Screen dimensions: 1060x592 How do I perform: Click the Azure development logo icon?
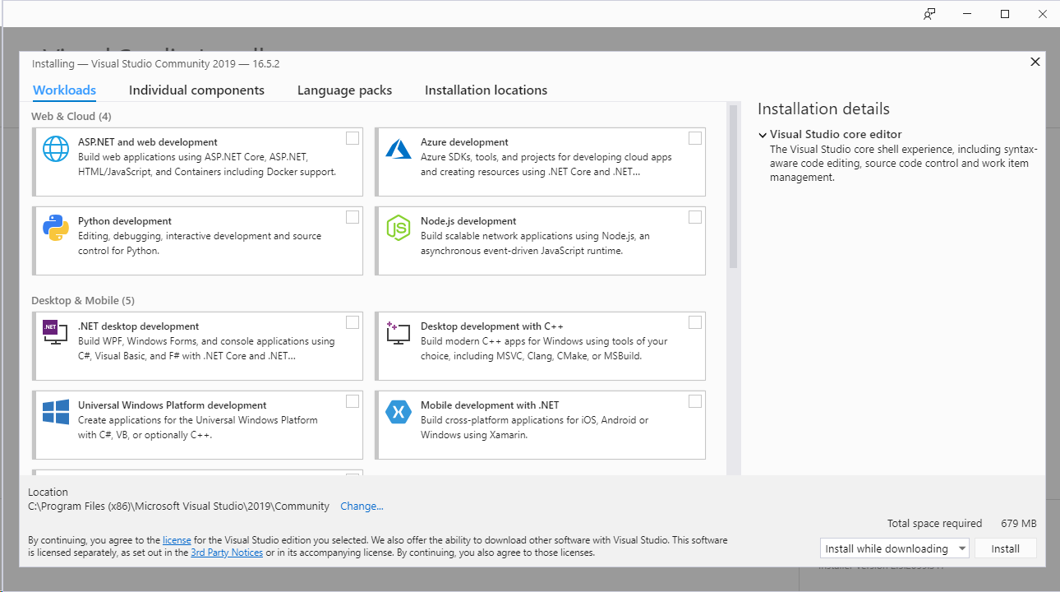(x=399, y=149)
